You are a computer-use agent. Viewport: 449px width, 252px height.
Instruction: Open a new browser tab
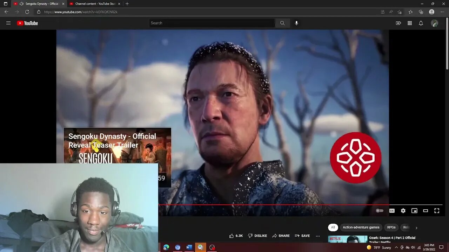(127, 4)
